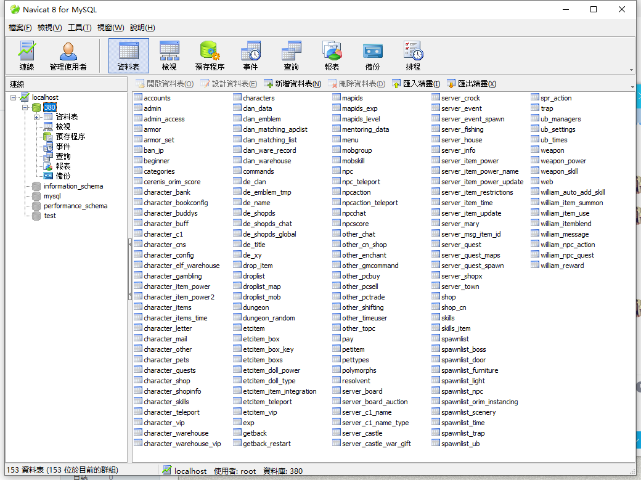Click 新增資料表 new table button
Viewport: 641px width, 480px height.
[292, 84]
